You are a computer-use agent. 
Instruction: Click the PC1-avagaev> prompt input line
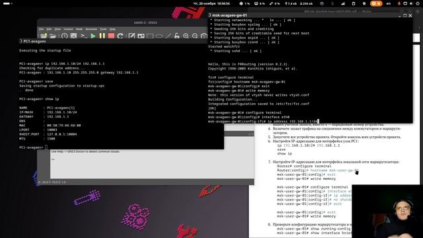[122, 147]
